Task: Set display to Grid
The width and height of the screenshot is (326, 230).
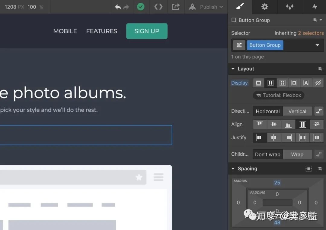Action: [x=282, y=83]
